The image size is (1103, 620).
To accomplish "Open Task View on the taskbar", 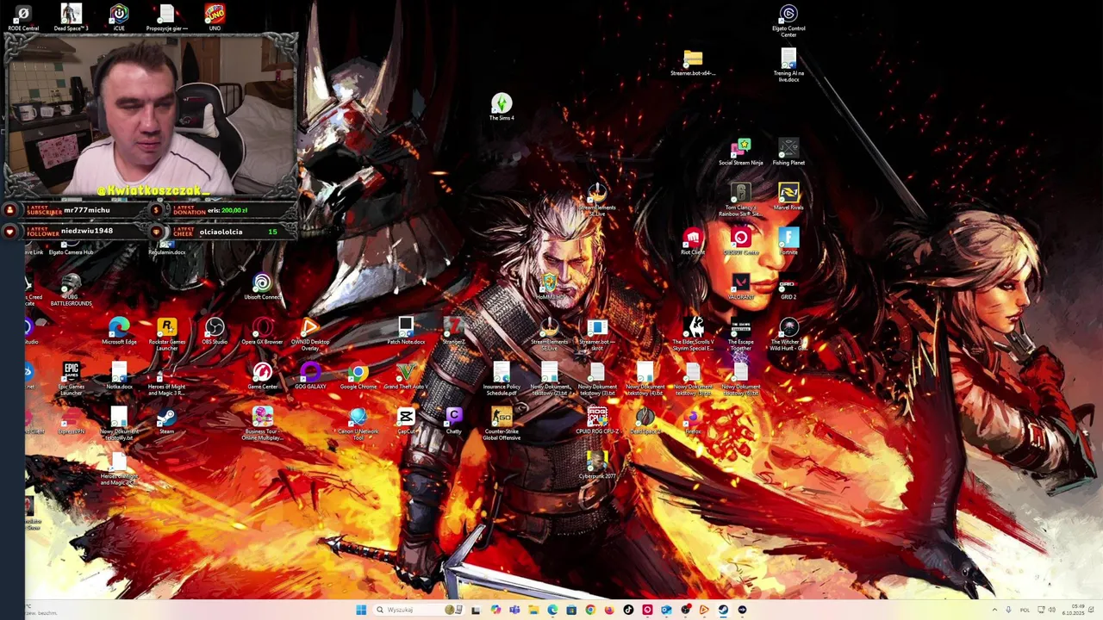I will coord(476,610).
